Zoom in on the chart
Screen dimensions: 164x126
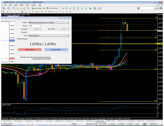point(74,8)
